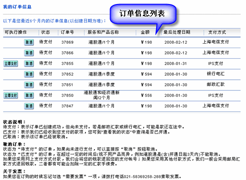Click product name 港股通和经济通新闻/2个月
246x180 pixels.
coord(102,95)
